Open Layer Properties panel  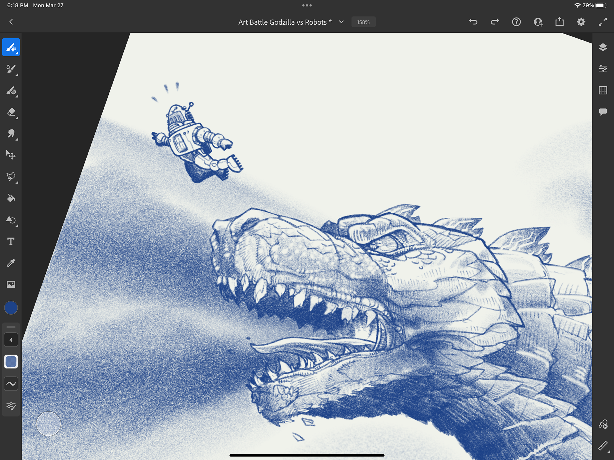[603, 69]
